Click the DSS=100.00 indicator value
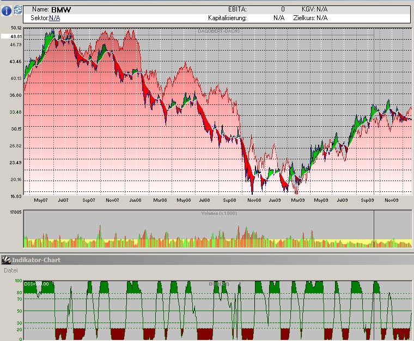This screenshot has width=414, height=341. pyautogui.click(x=36, y=284)
